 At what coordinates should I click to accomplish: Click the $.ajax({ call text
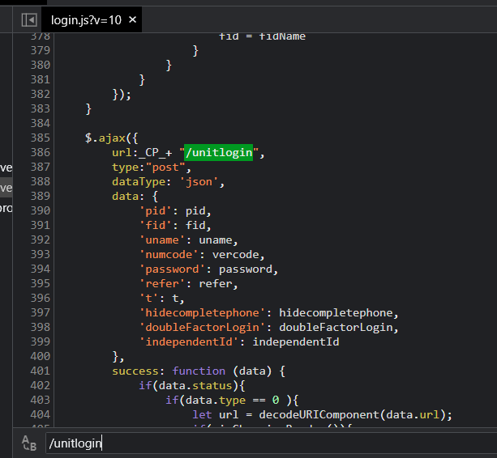tap(112, 138)
